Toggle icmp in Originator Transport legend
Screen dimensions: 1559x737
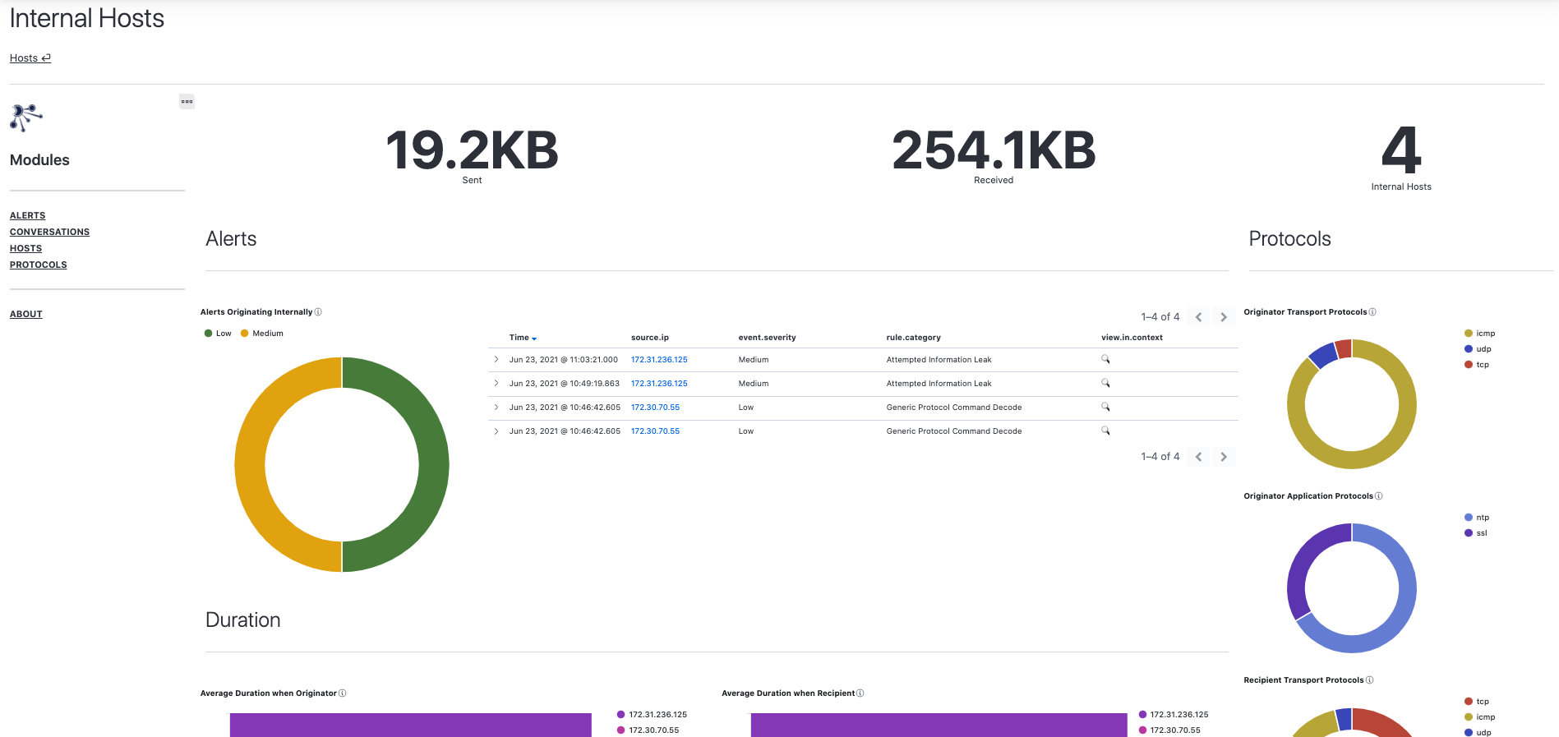(x=1479, y=334)
